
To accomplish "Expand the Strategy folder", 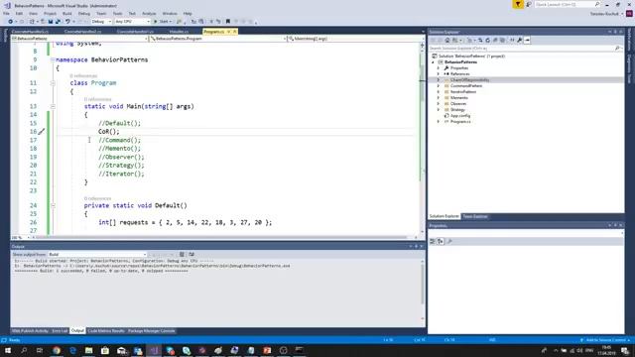I will (x=438, y=110).
